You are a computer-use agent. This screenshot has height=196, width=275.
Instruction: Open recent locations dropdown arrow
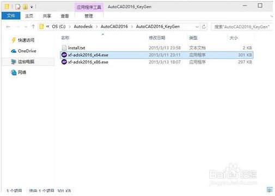click(x=26, y=27)
